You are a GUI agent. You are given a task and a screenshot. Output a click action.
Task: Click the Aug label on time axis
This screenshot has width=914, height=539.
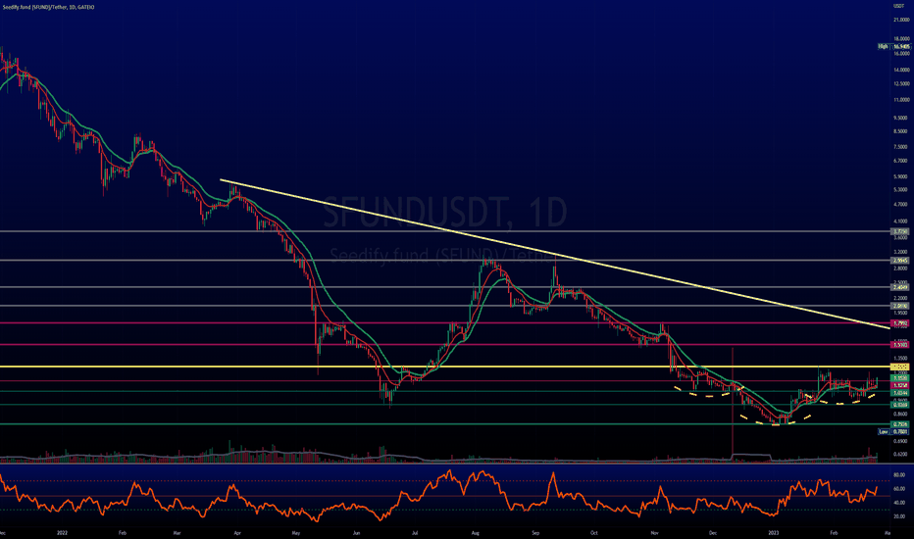(475, 532)
